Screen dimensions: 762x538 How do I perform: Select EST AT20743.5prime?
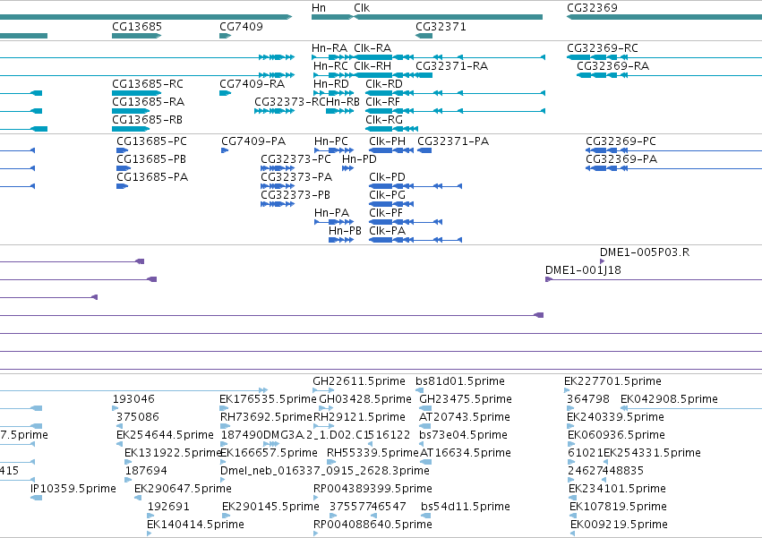coord(424,426)
